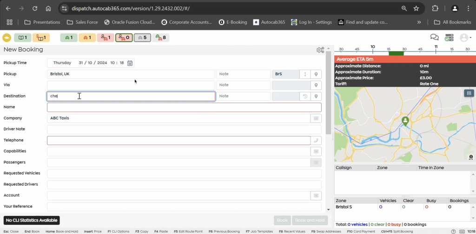Image resolution: width=476 pixels, height=234 pixels.
Task: Focus the Driver Note field
Action: [x=184, y=129]
